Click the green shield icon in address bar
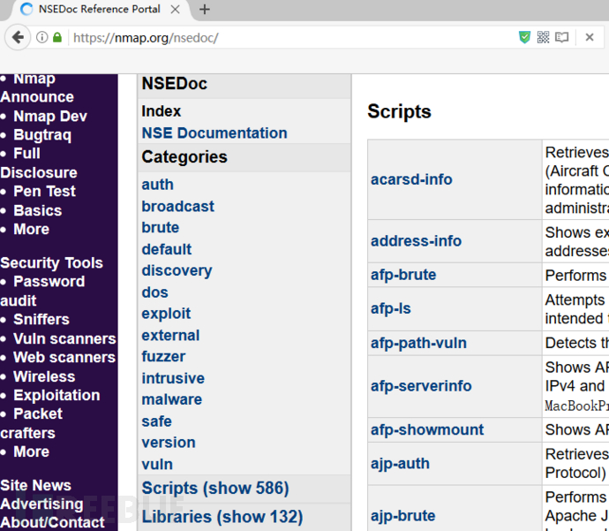 (x=524, y=38)
